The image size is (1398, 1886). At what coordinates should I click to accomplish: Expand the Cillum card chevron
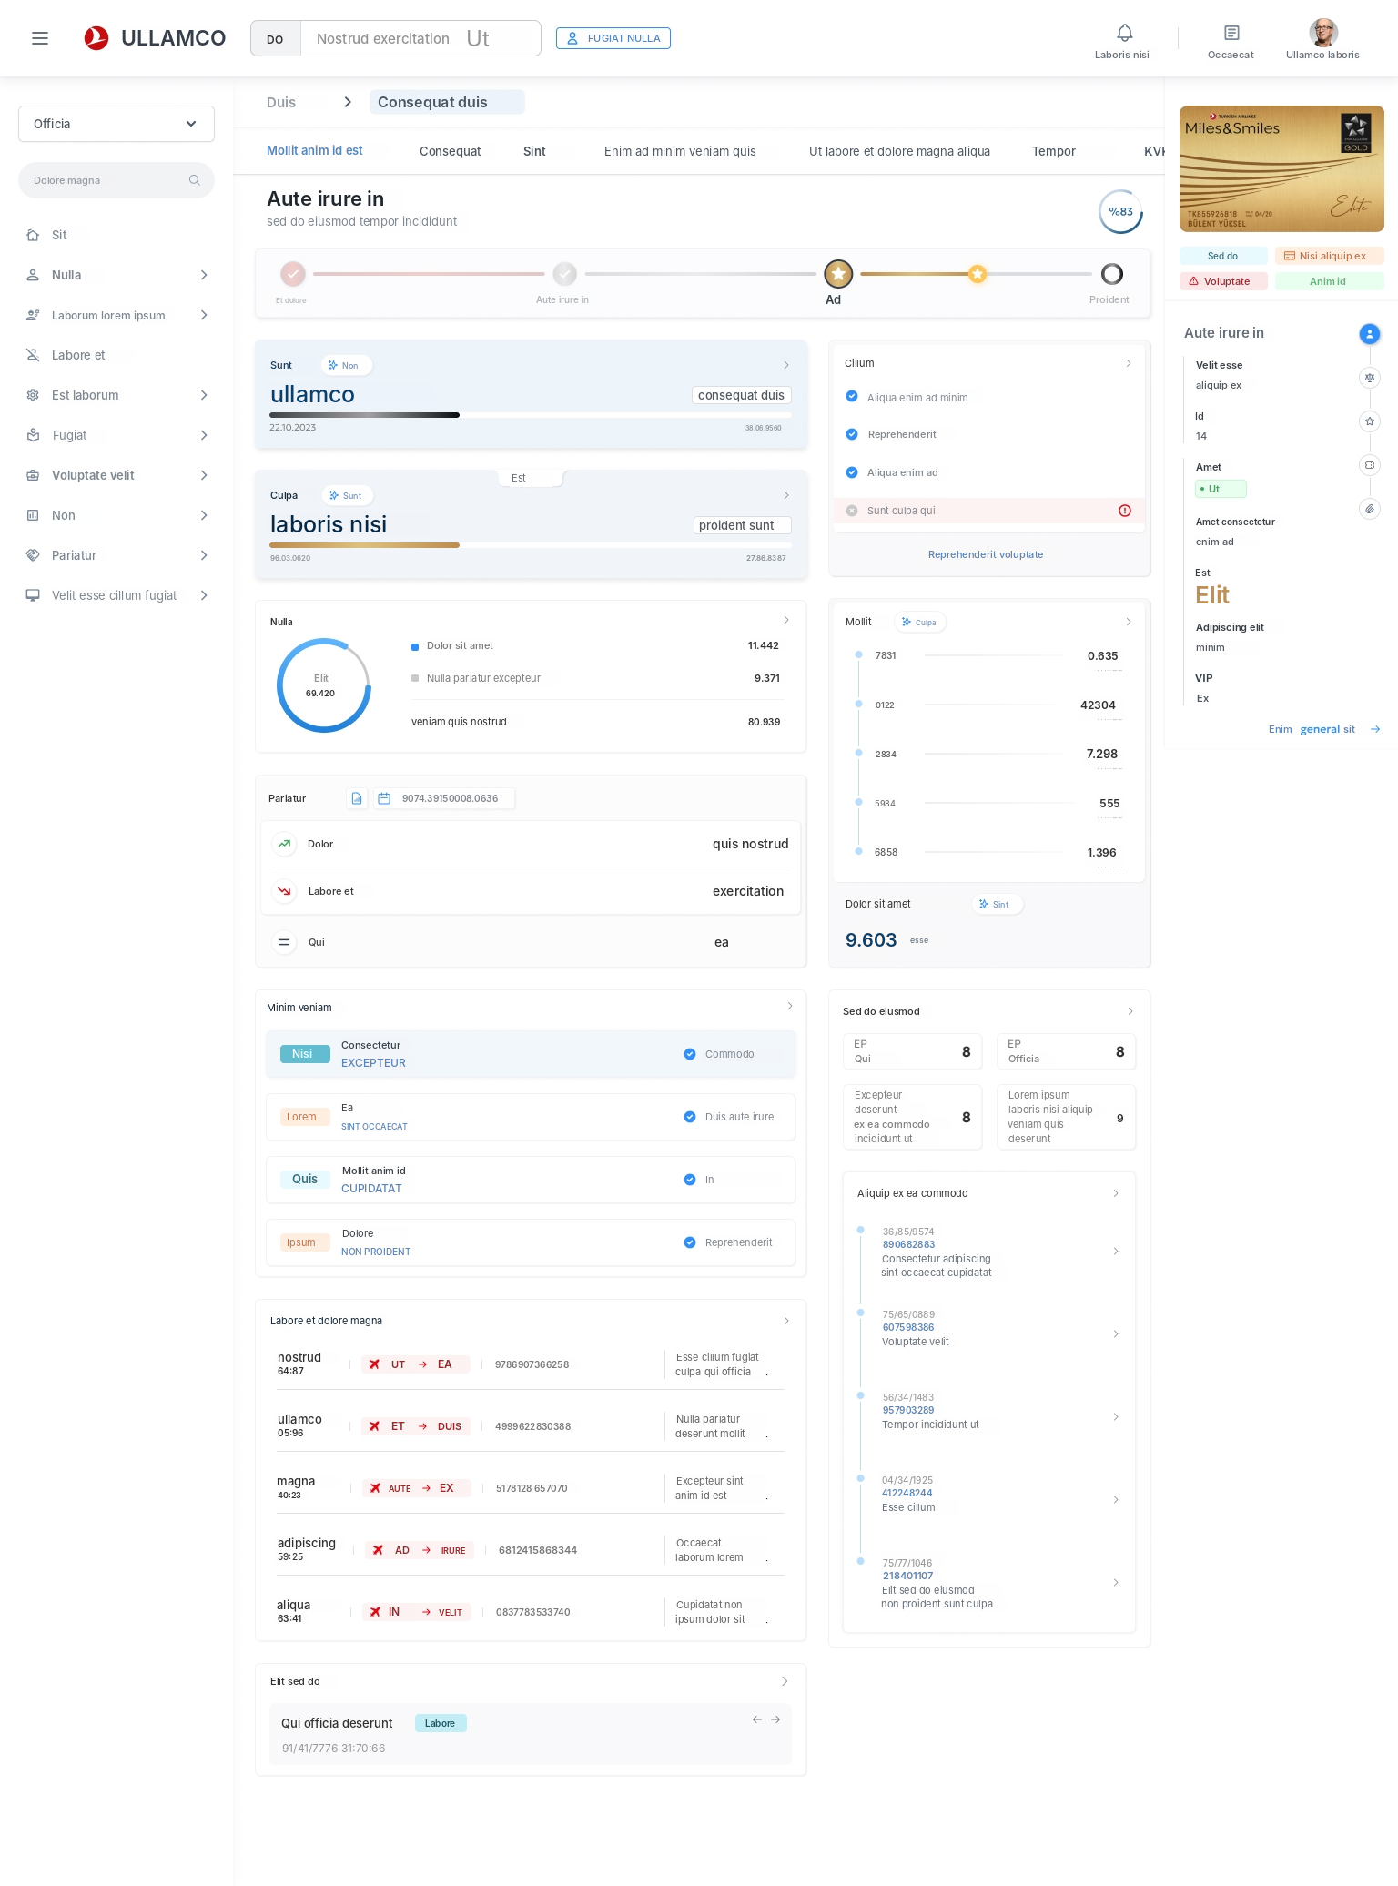point(1129,363)
